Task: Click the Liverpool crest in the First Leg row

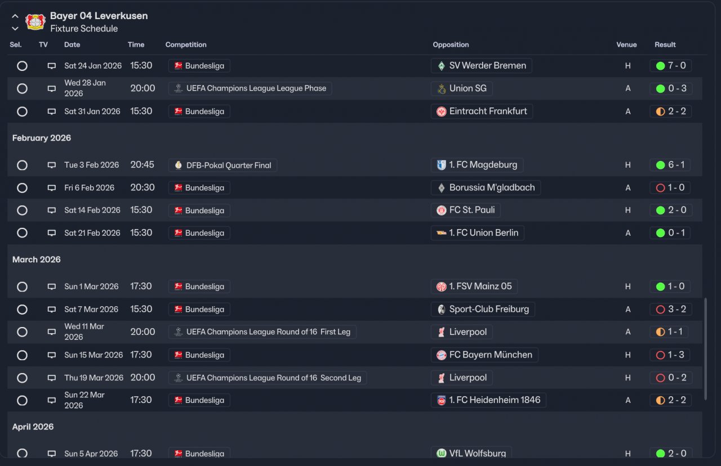Action: 442,332
